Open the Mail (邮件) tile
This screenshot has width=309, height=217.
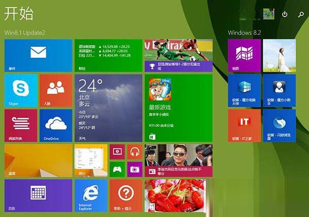(x=38, y=55)
